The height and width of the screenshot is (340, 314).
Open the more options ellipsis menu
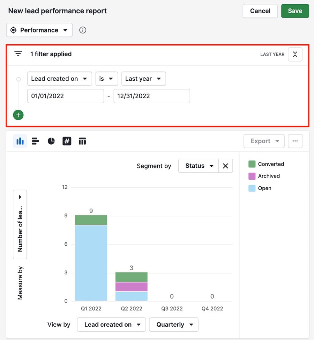coord(295,141)
